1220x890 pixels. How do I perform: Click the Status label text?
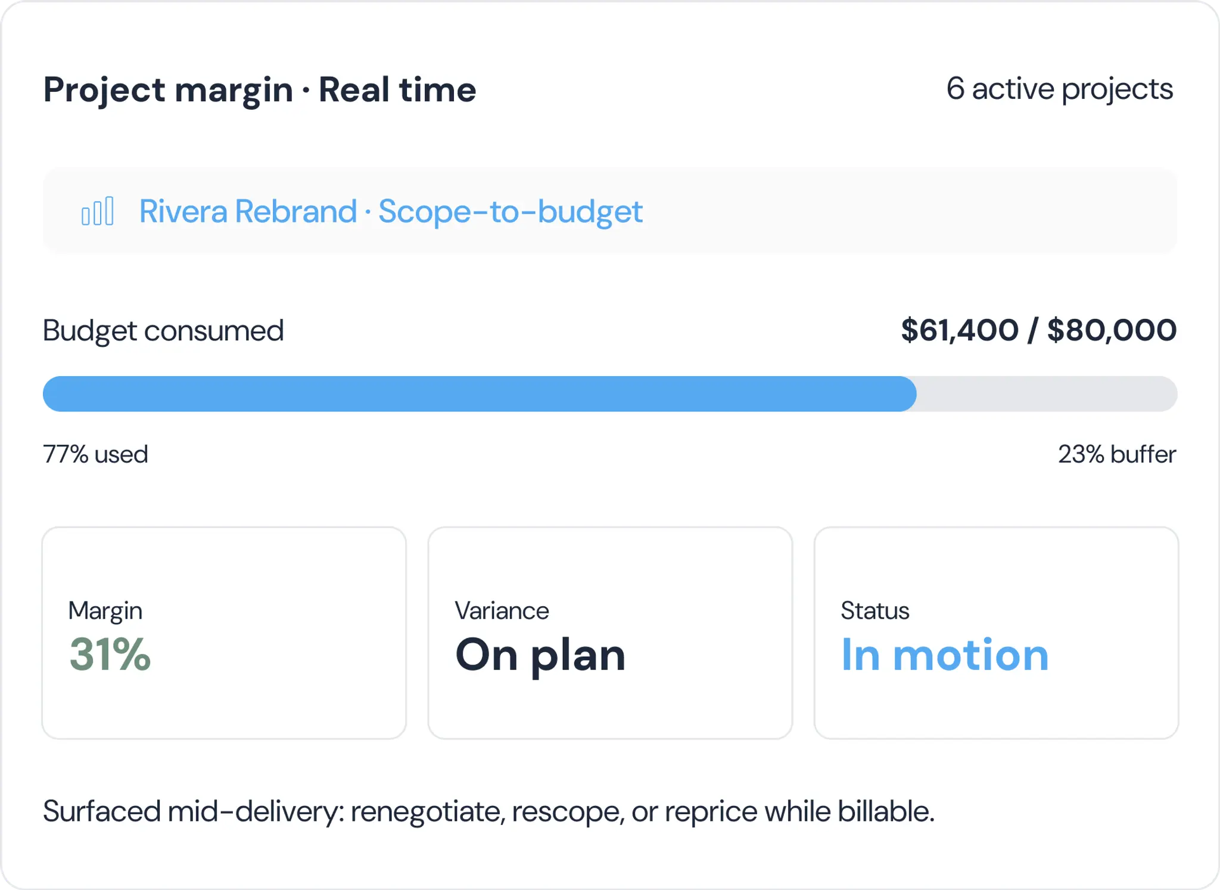874,610
